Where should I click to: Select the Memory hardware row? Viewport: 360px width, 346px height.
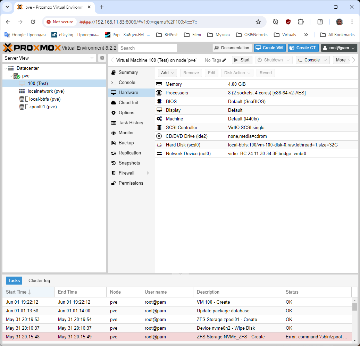[x=257, y=84]
